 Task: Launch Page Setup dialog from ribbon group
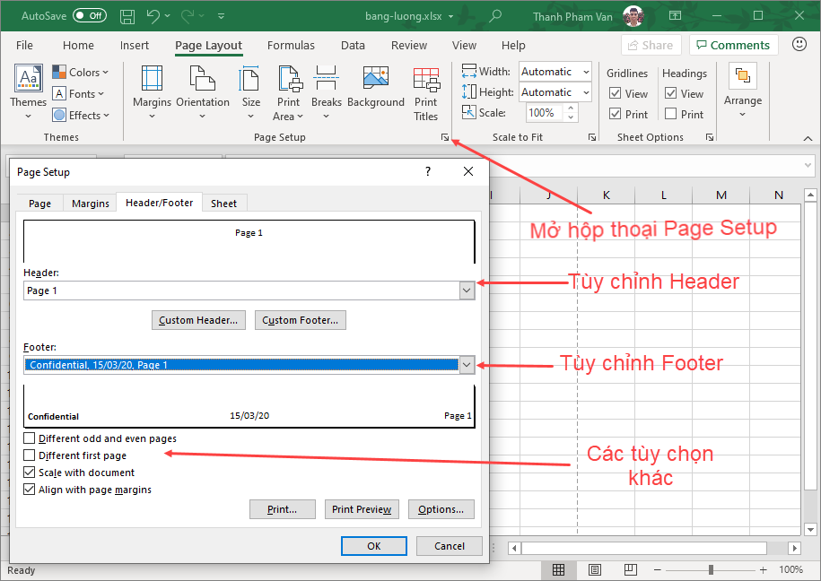pyautogui.click(x=444, y=137)
